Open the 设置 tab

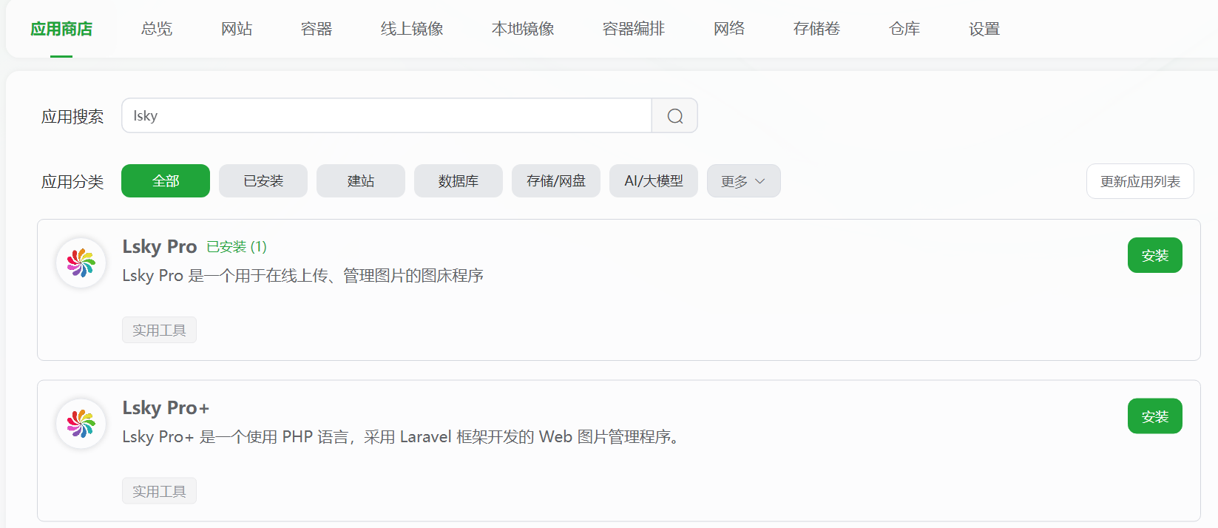pos(984,29)
